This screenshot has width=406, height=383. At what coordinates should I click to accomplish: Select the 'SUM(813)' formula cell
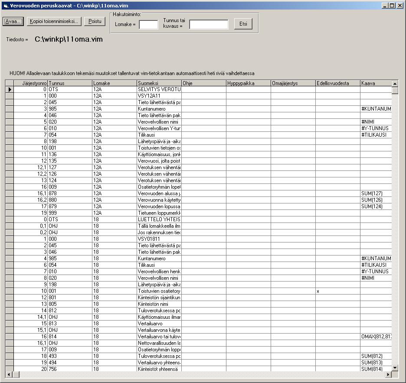[x=376, y=363]
